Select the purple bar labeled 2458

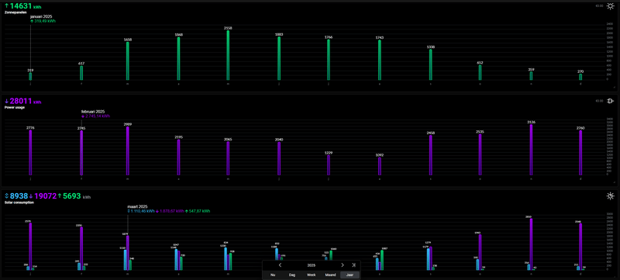431,155
